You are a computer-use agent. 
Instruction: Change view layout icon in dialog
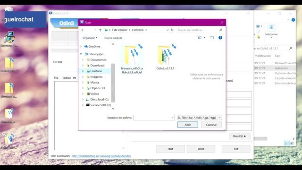(200, 38)
